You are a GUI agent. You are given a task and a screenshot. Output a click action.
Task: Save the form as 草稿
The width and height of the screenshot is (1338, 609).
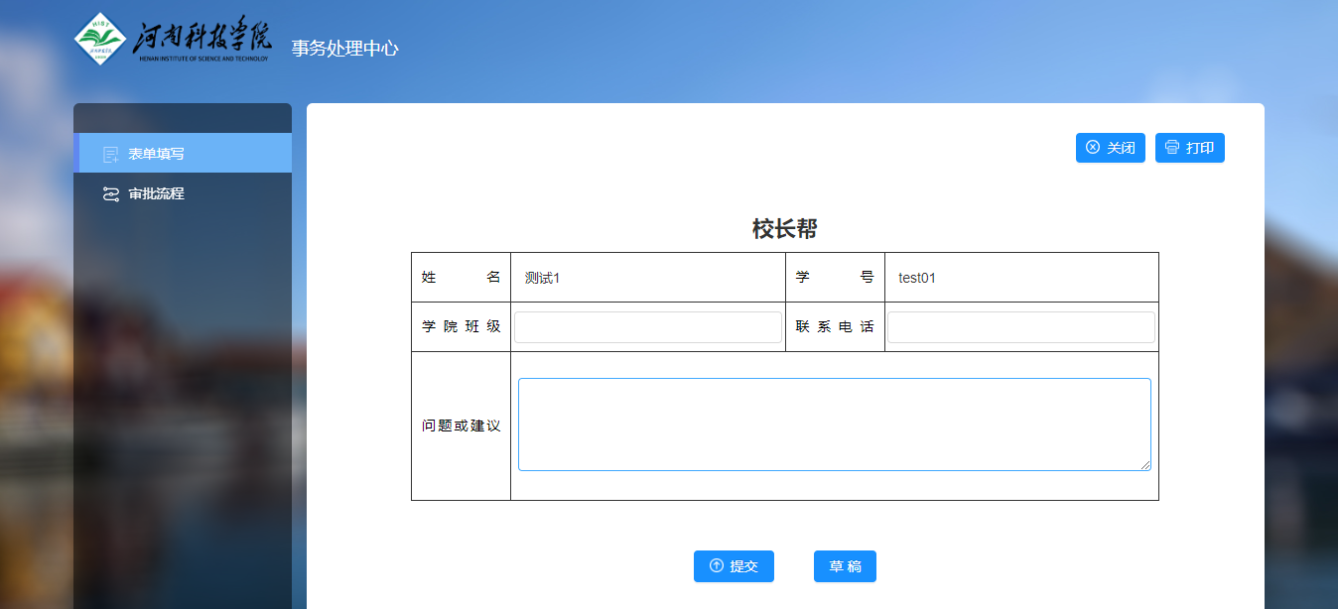[845, 566]
